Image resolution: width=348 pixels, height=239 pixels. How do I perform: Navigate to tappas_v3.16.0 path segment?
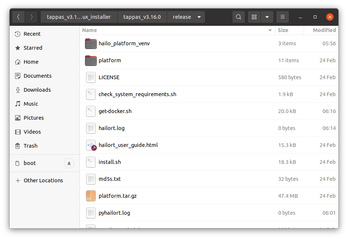click(142, 17)
